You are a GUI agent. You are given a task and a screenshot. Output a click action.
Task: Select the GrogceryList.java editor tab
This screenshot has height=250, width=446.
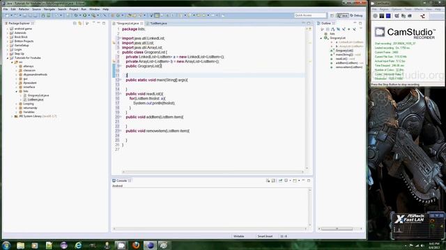[x=128, y=23]
